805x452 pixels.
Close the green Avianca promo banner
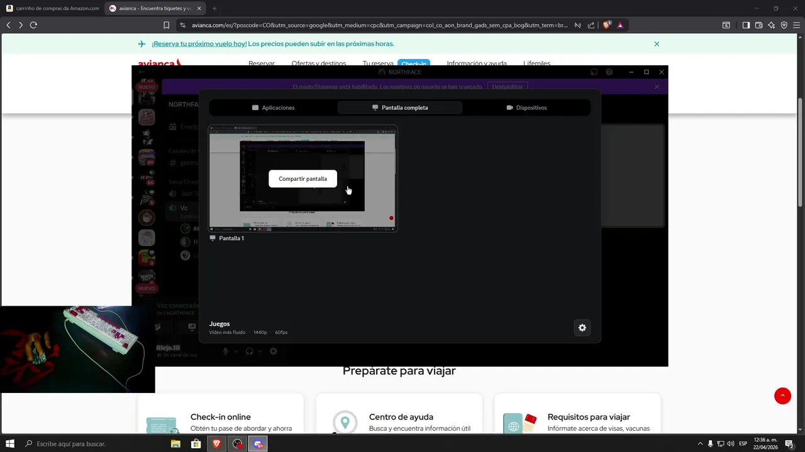click(657, 44)
